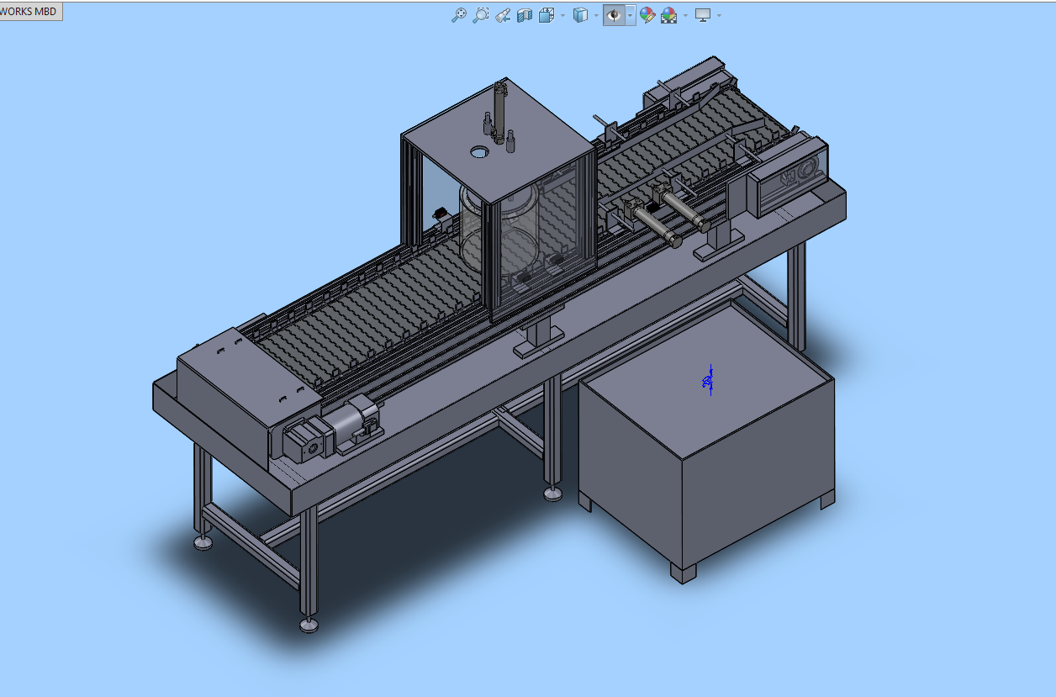Select the blue origin marker on the box
This screenshot has width=1056, height=697.
(708, 381)
